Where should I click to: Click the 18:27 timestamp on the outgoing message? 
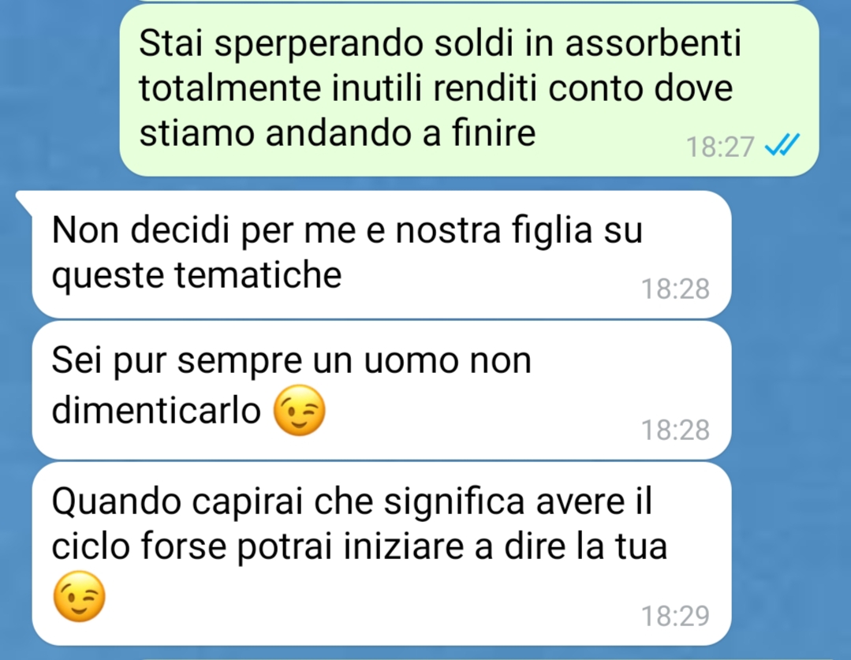[x=720, y=147]
